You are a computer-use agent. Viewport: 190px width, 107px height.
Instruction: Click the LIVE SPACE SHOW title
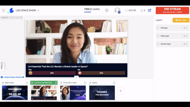(x=26, y=11)
